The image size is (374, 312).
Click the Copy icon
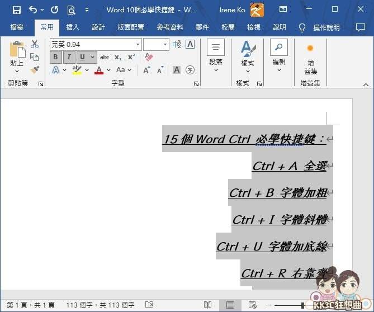[34, 57]
